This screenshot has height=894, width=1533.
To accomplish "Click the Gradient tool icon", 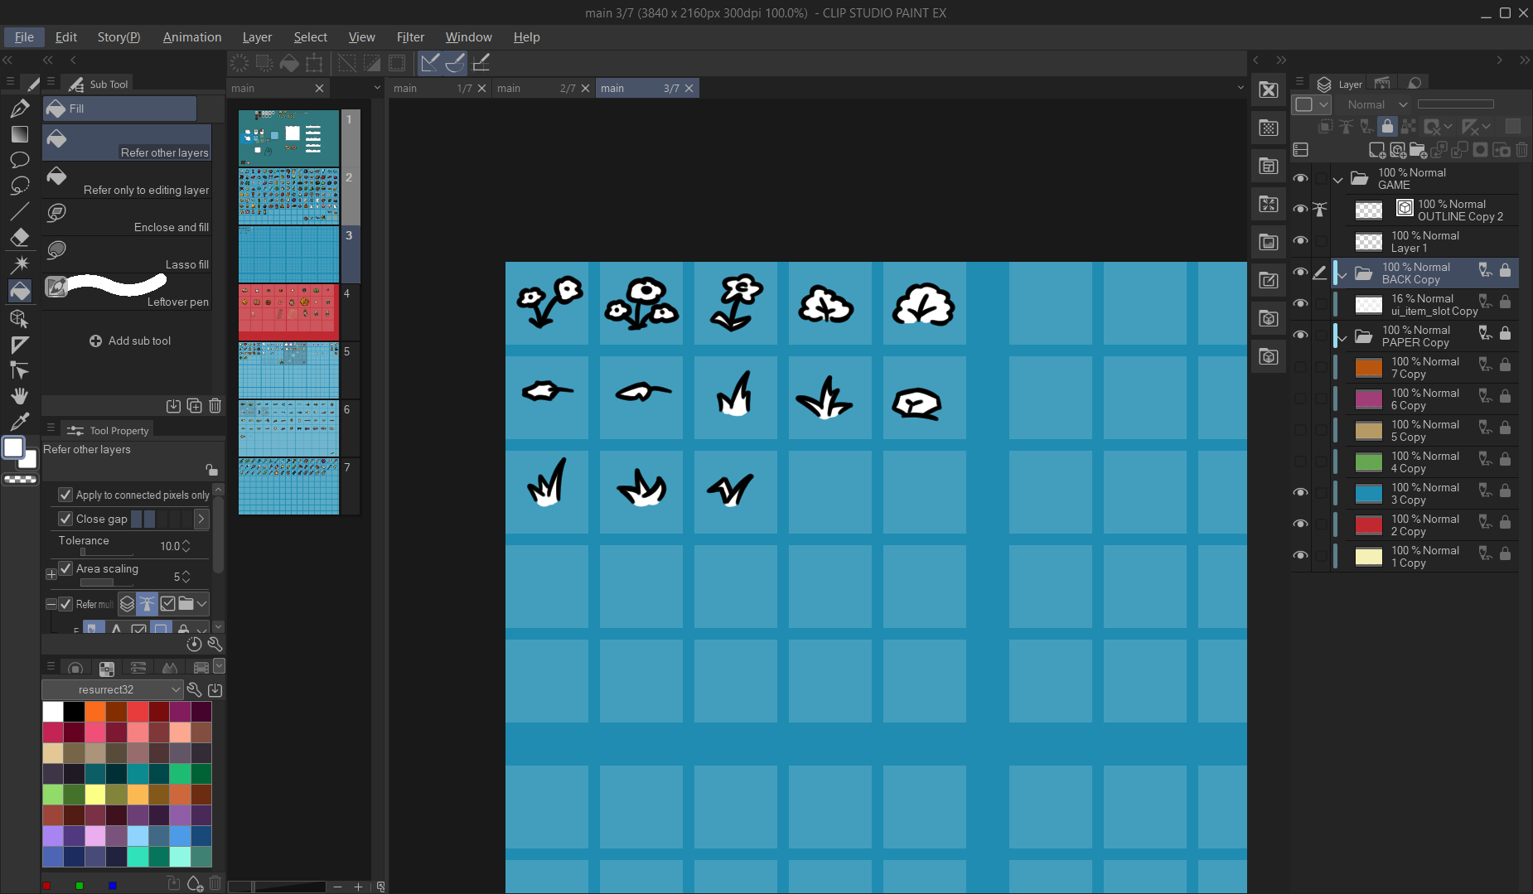I will 20,134.
